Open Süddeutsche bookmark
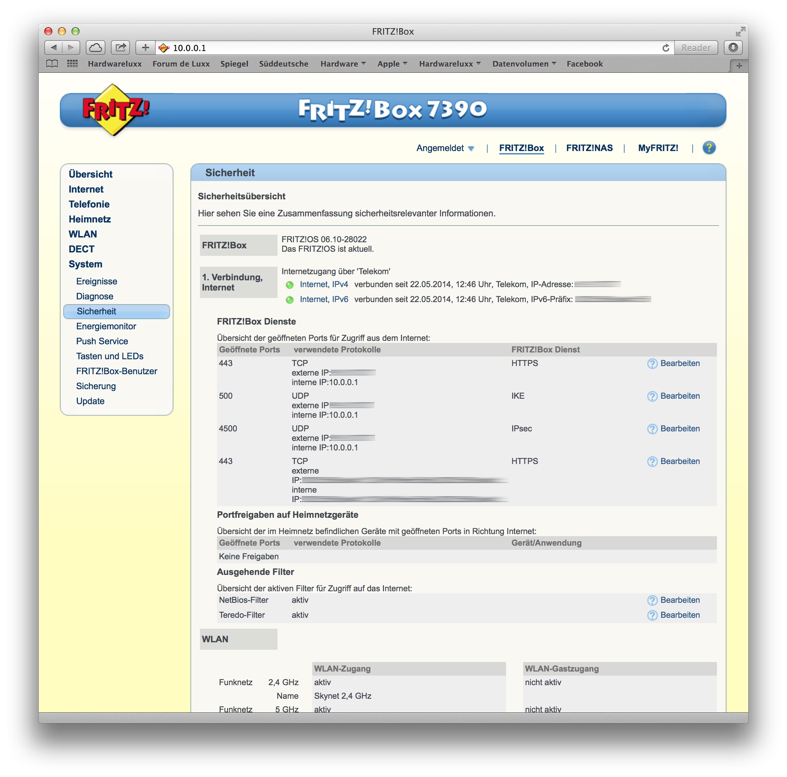787x777 pixels. [284, 64]
